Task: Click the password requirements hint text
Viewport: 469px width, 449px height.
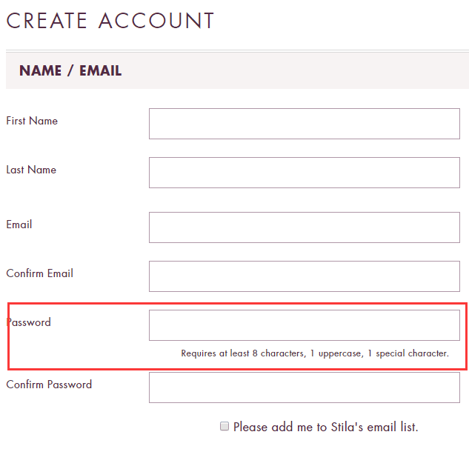Action: point(315,353)
